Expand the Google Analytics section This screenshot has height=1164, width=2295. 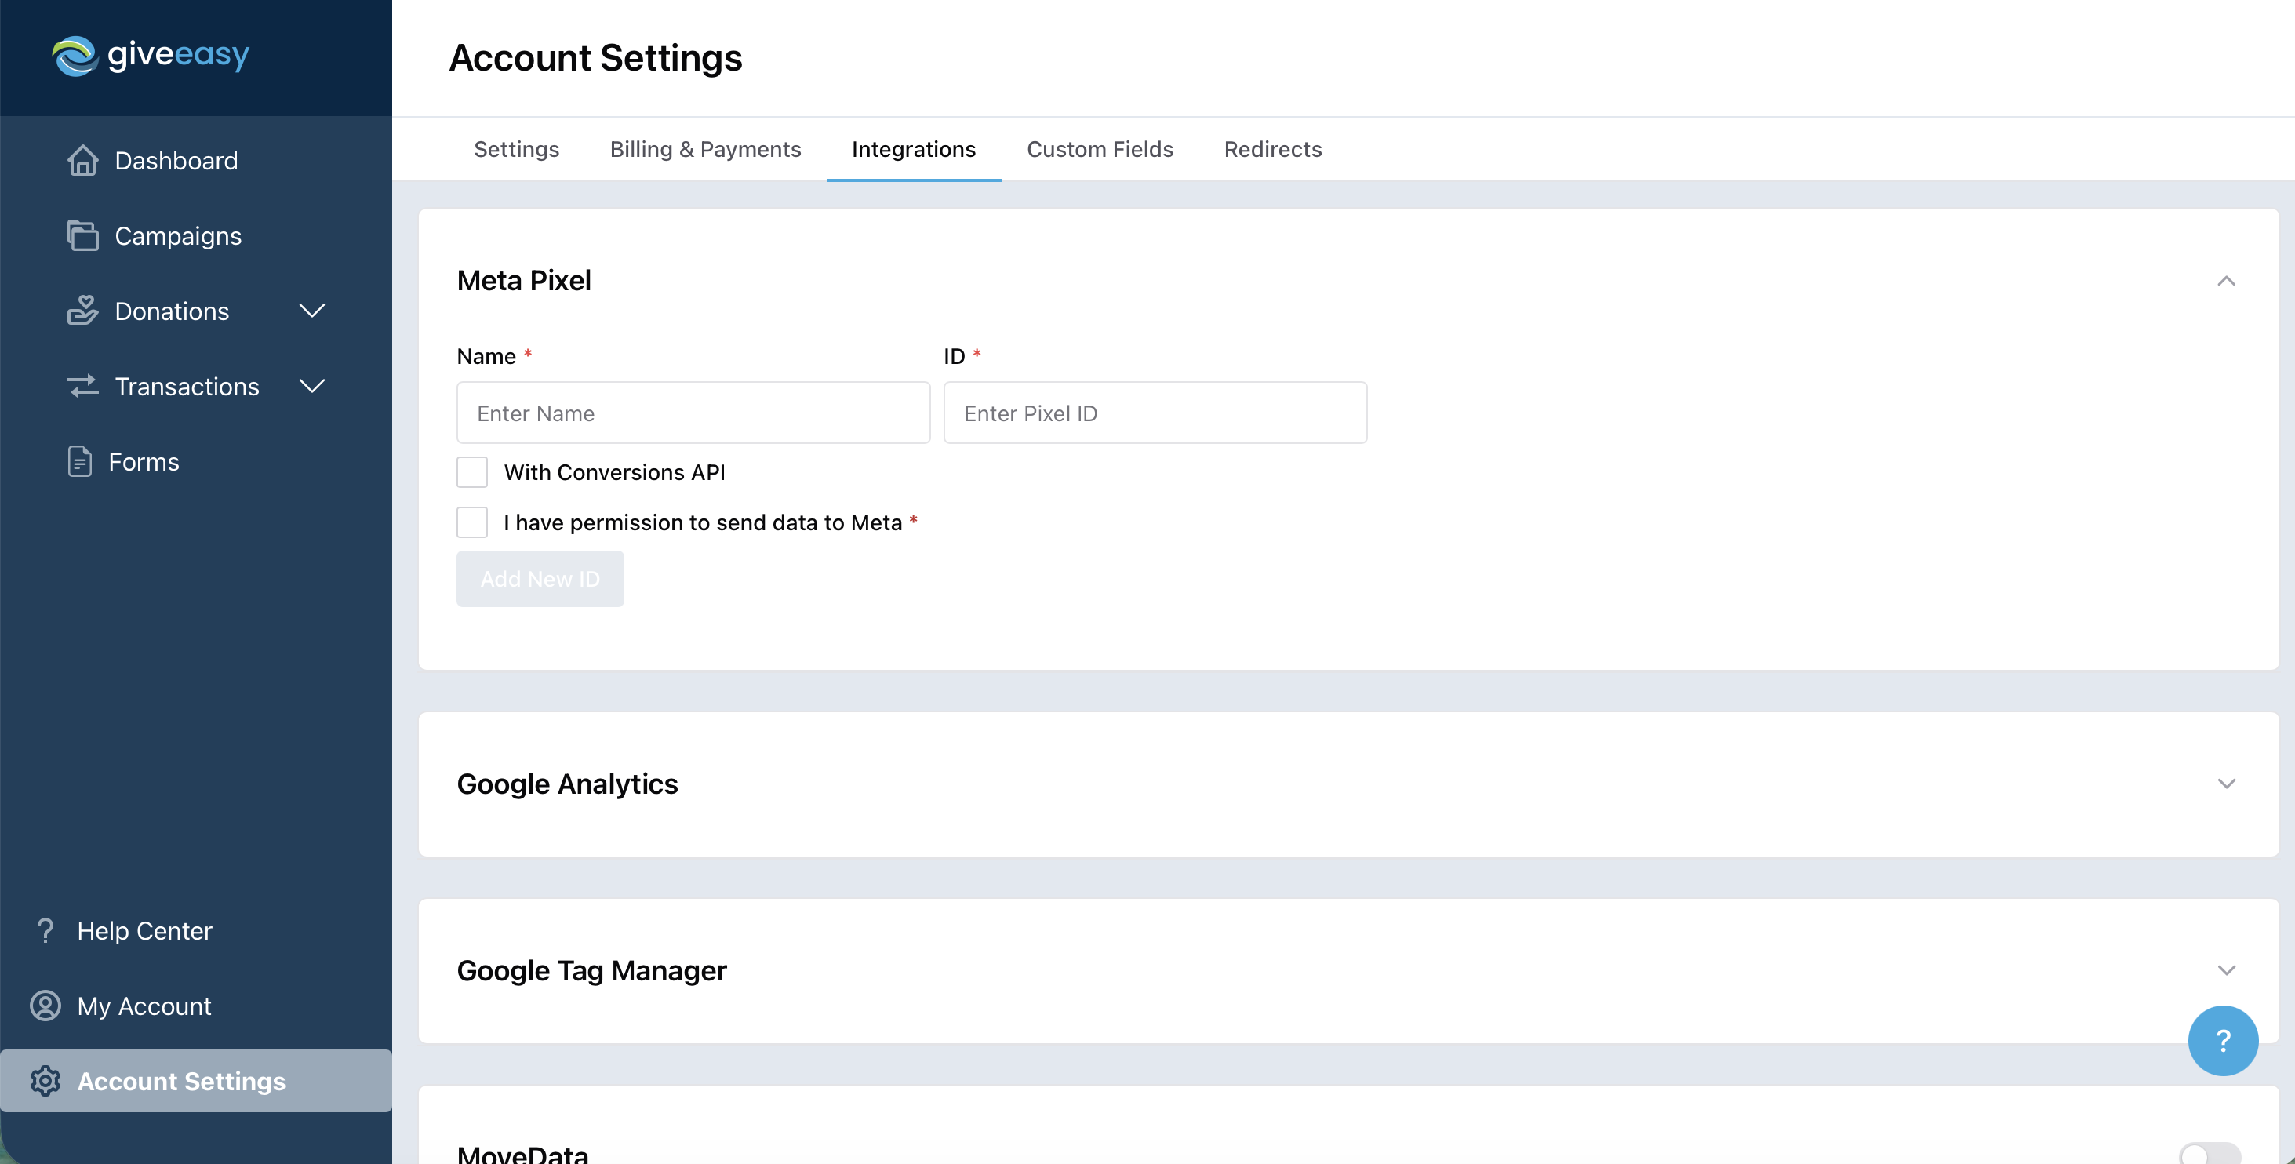2227,784
